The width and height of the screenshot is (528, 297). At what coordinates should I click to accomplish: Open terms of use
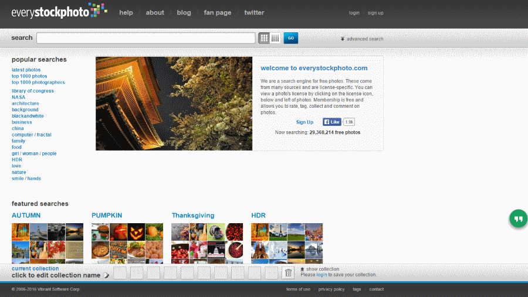[x=298, y=289]
